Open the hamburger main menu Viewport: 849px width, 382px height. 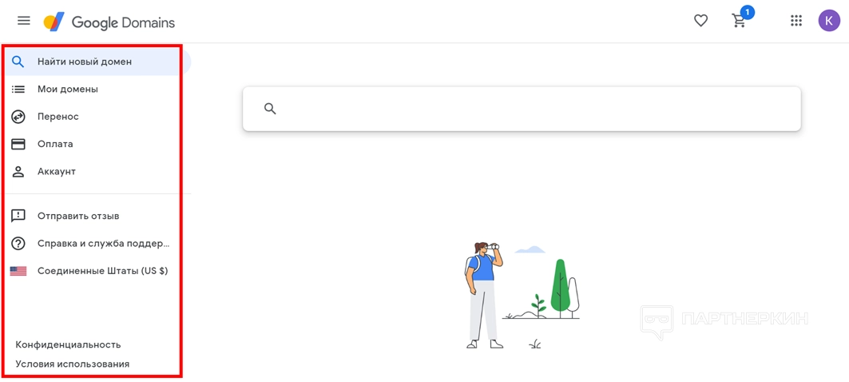(23, 21)
